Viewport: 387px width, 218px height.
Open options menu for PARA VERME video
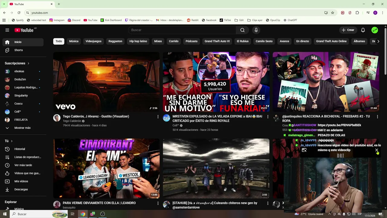tap(158, 203)
